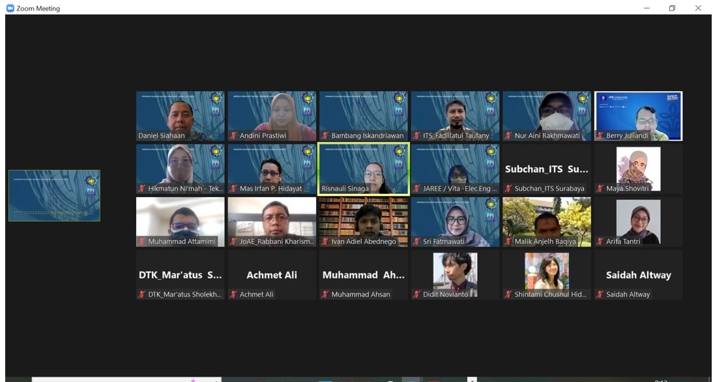Screen dimensions: 713x382
Task: Select Daniel Siahaan's video tile
Action: (180, 115)
